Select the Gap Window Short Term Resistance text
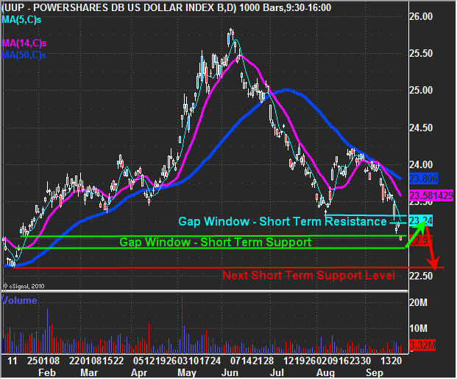The height and width of the screenshot is (379, 457). click(283, 222)
